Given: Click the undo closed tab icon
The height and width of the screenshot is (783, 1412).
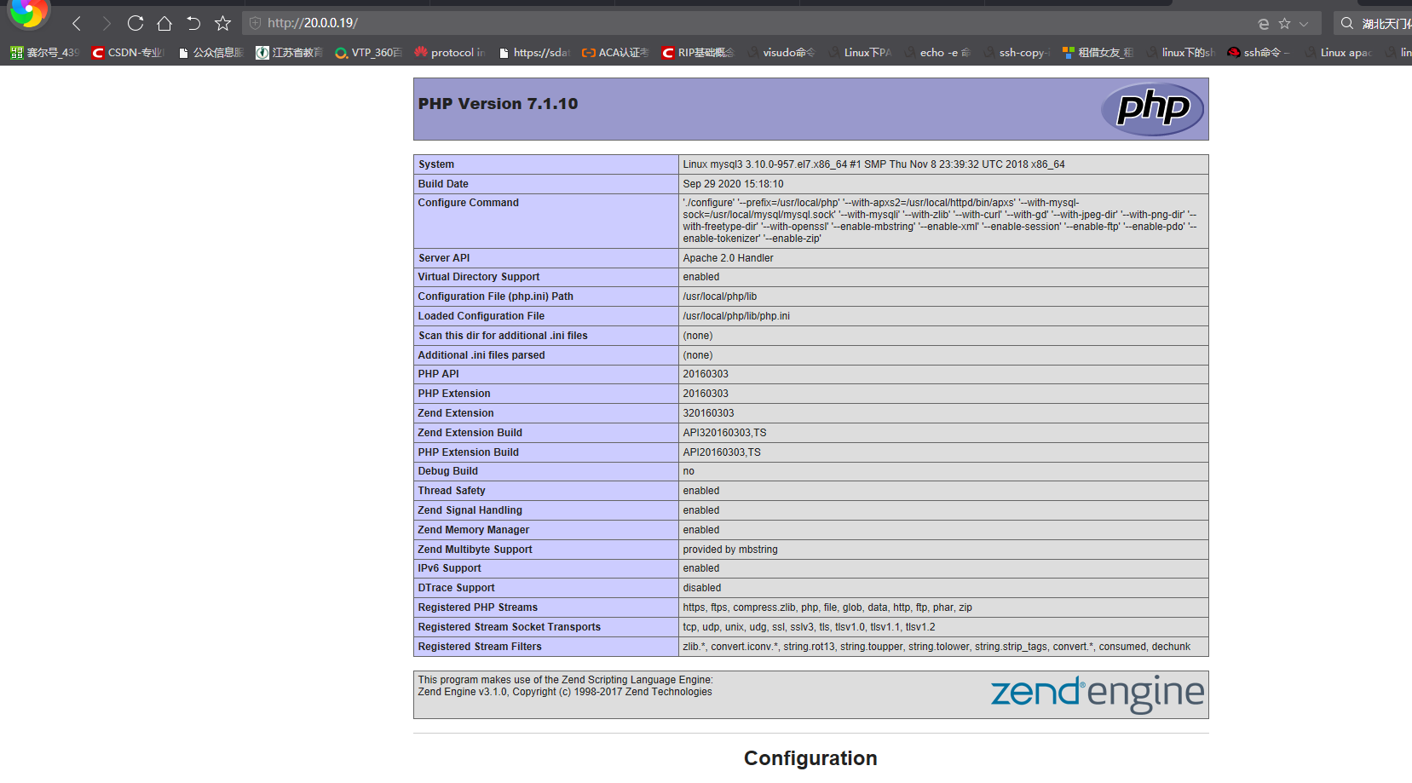Looking at the screenshot, I should tap(193, 23).
